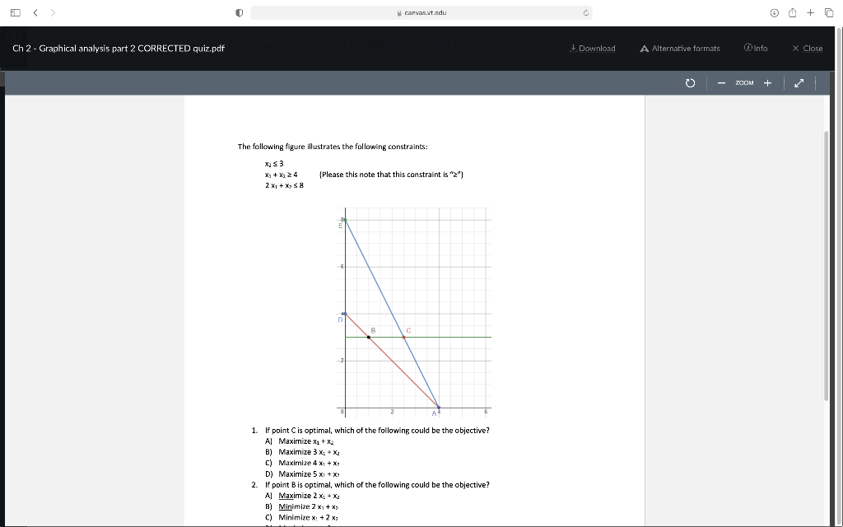Zoom out of the document

pyautogui.click(x=720, y=82)
